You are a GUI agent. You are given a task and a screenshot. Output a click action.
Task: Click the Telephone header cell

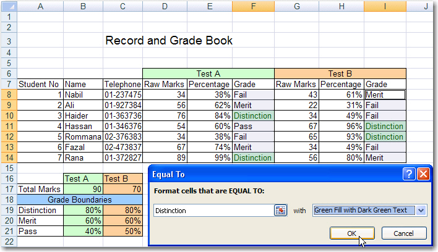click(x=122, y=84)
